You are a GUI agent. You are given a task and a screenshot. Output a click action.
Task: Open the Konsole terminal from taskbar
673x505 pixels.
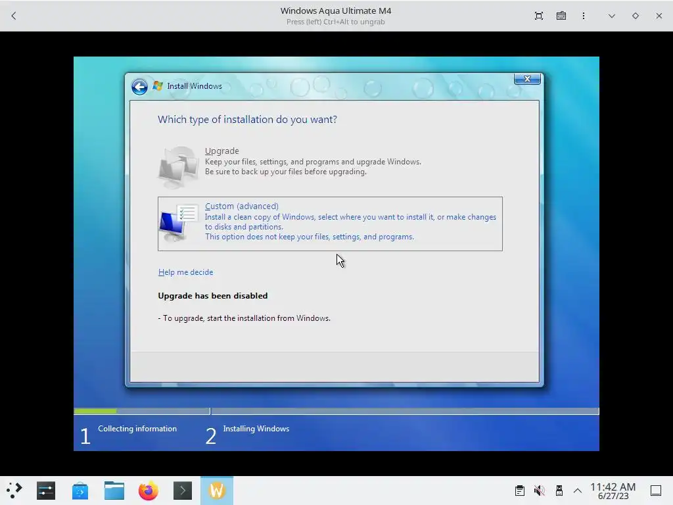tap(183, 491)
